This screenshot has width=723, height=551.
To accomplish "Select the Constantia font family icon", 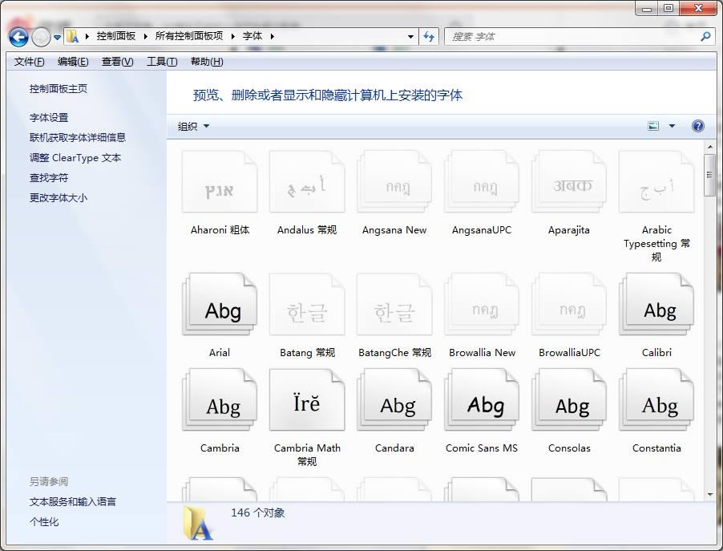I will 656,399.
